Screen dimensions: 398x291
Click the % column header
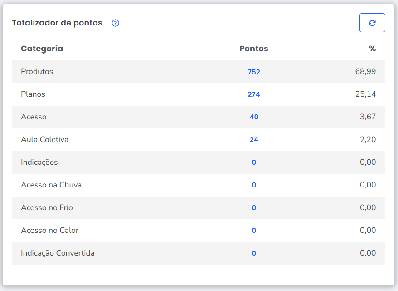pyautogui.click(x=372, y=49)
